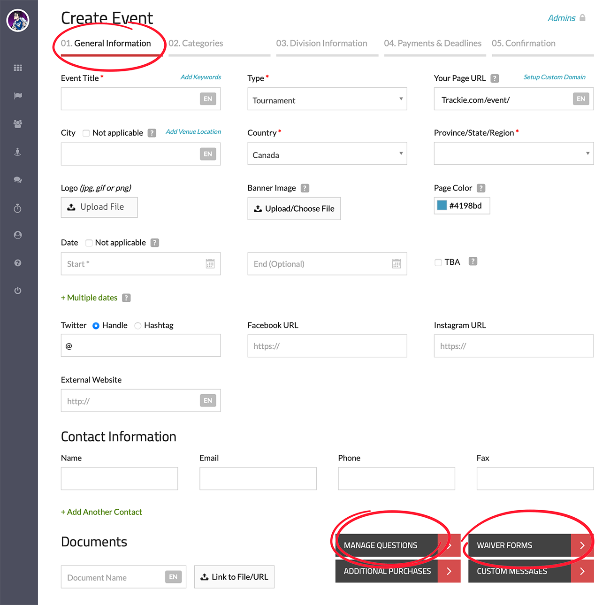This screenshot has width=610, height=605.
Task: Click the Add Another Contact link
Action: click(101, 512)
